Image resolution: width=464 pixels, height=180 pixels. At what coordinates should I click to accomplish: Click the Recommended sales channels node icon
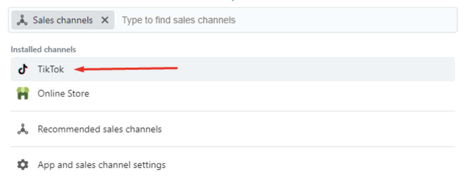pyautogui.click(x=23, y=129)
